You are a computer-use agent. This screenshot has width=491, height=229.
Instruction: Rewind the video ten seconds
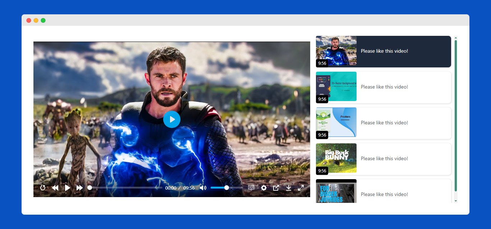(x=55, y=187)
